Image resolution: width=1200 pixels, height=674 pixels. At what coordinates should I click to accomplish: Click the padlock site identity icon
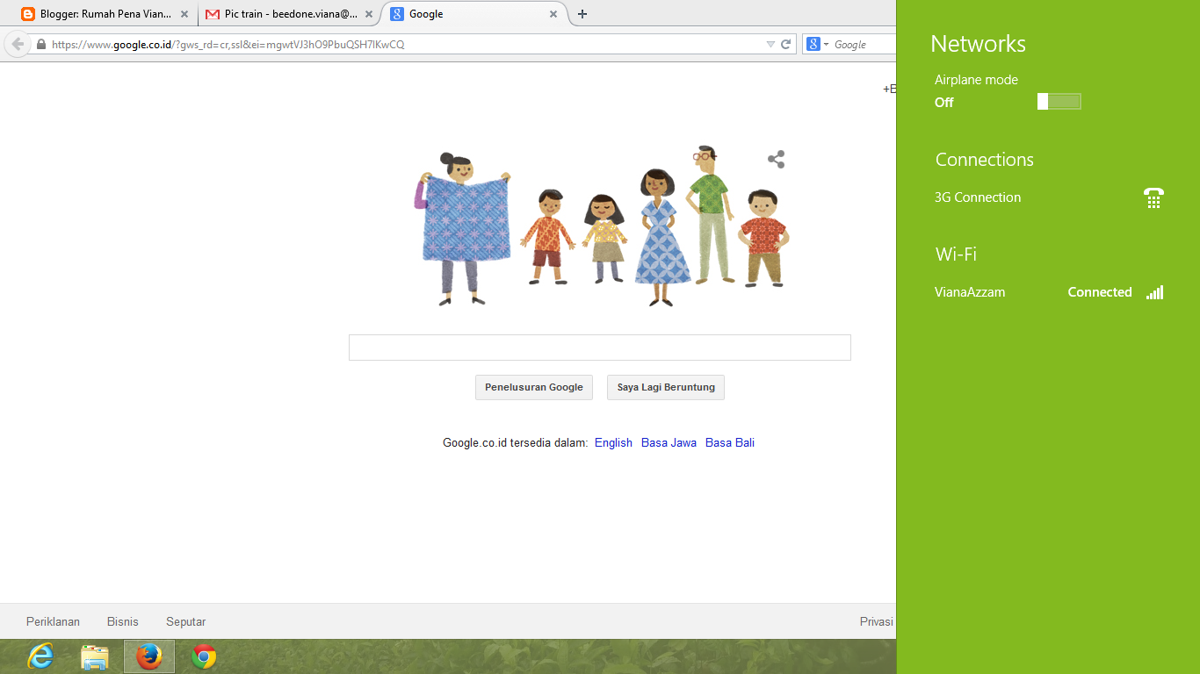click(41, 44)
